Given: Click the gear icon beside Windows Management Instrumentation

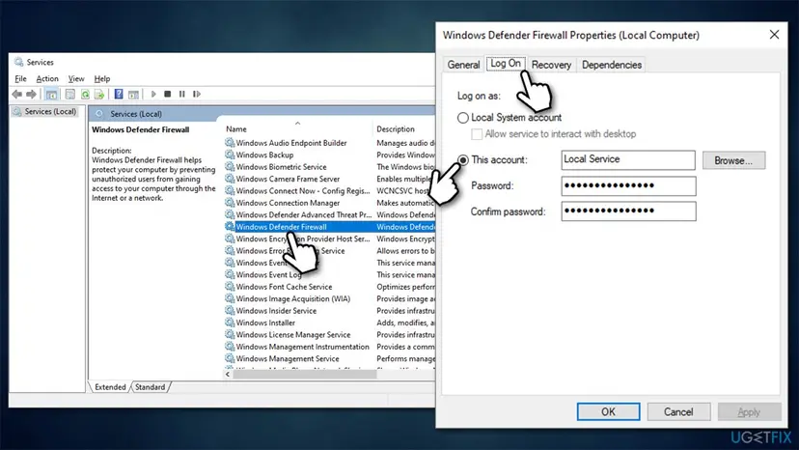Looking at the screenshot, I should click(x=230, y=347).
